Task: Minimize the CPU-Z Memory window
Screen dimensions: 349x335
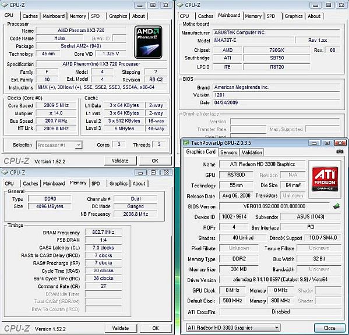Action: 140,172
